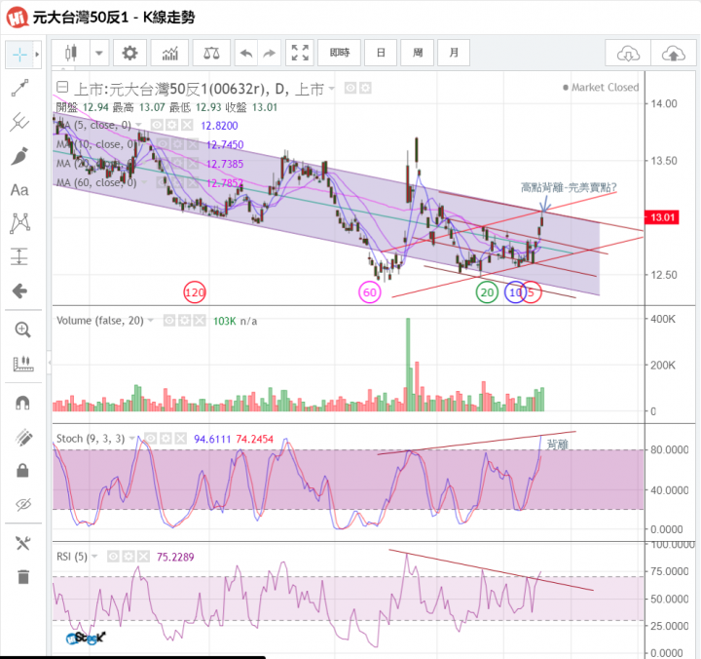Collapse the main symbol legend box

click(62, 87)
